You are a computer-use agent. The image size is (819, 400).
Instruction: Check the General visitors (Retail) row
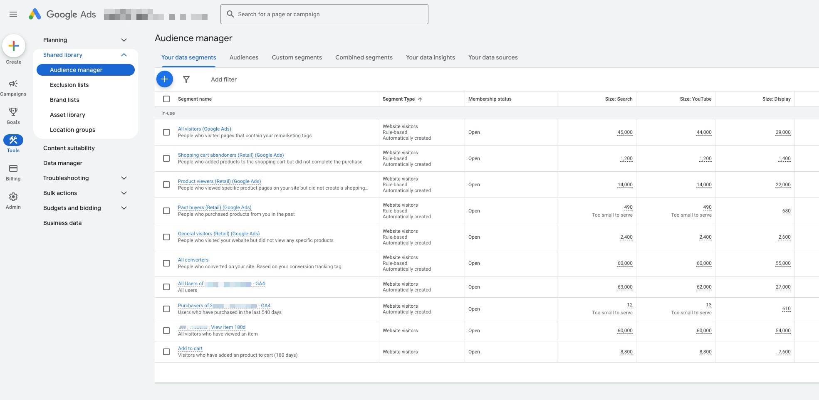pos(166,237)
